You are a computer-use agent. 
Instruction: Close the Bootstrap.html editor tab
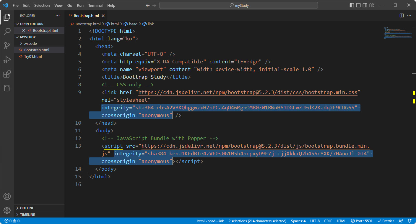pyautogui.click(x=103, y=16)
